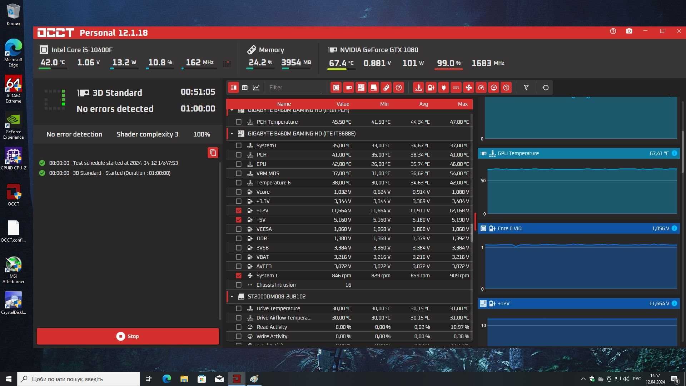
Task: Toggle usage load sensor type filter
Action: pyautogui.click(x=494, y=88)
